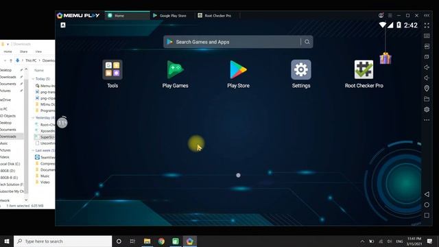Open MEmu settings hexagon icon in sidebar
439x247 pixels.
(x=427, y=110)
